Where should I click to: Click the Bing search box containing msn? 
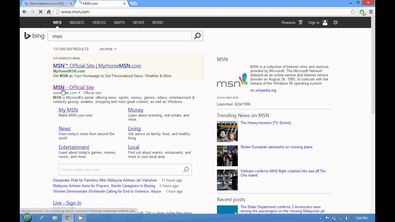[120, 36]
